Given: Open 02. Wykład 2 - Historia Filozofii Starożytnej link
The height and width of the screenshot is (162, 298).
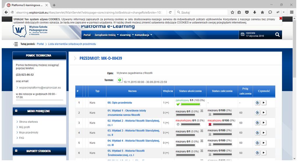Looking at the screenshot, I should click(133, 123).
